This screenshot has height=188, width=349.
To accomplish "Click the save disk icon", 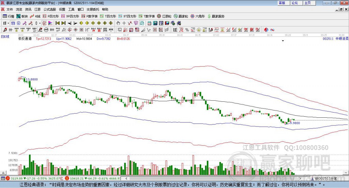I will [x=167, y=23].
